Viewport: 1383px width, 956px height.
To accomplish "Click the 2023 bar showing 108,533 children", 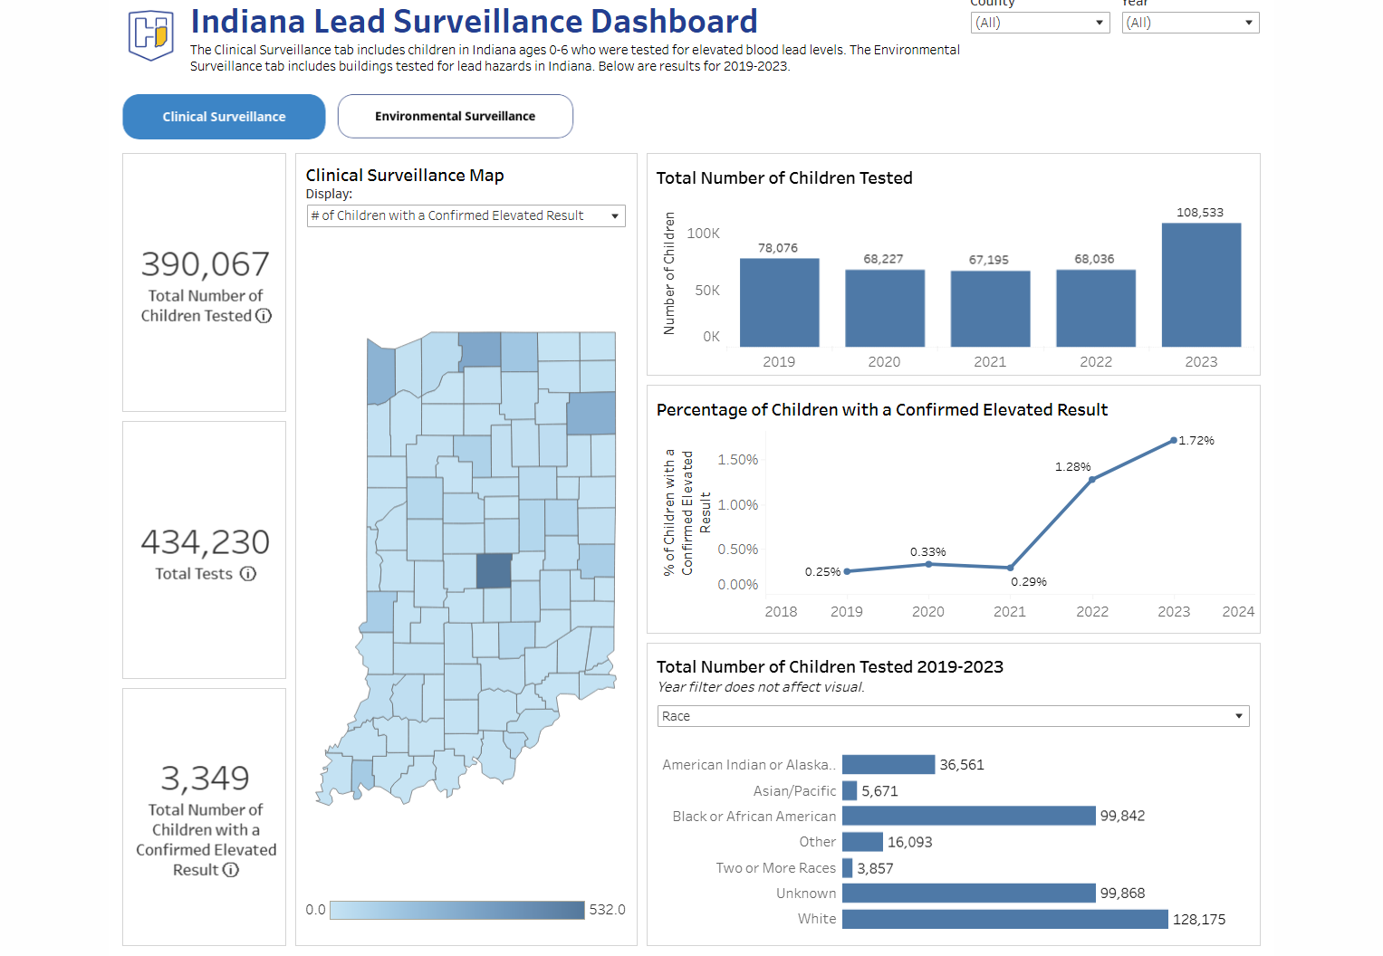I will 1201,285.
